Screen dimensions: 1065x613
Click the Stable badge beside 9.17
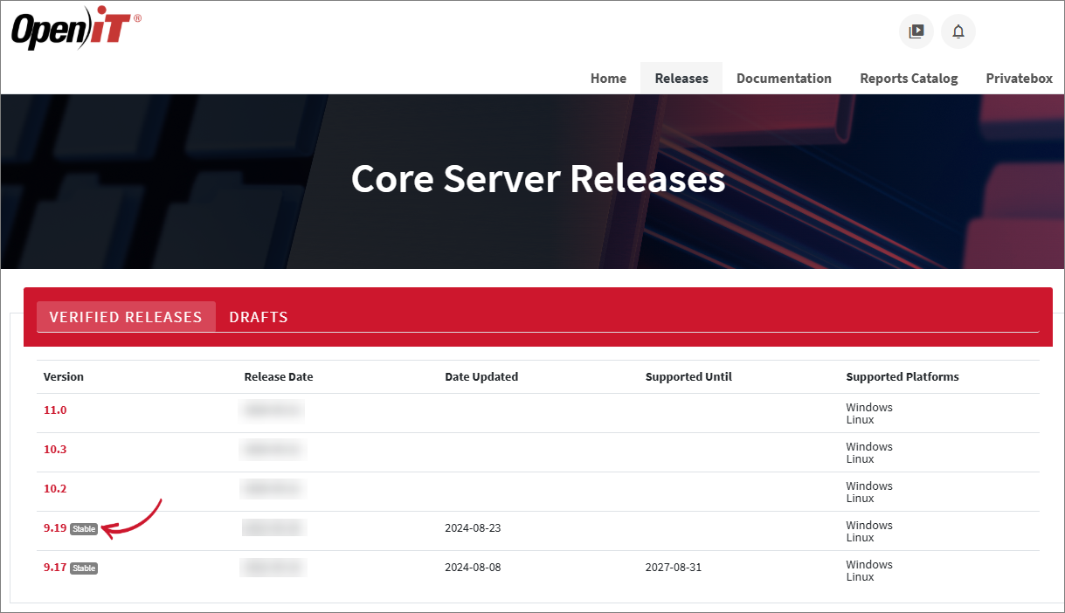click(84, 568)
